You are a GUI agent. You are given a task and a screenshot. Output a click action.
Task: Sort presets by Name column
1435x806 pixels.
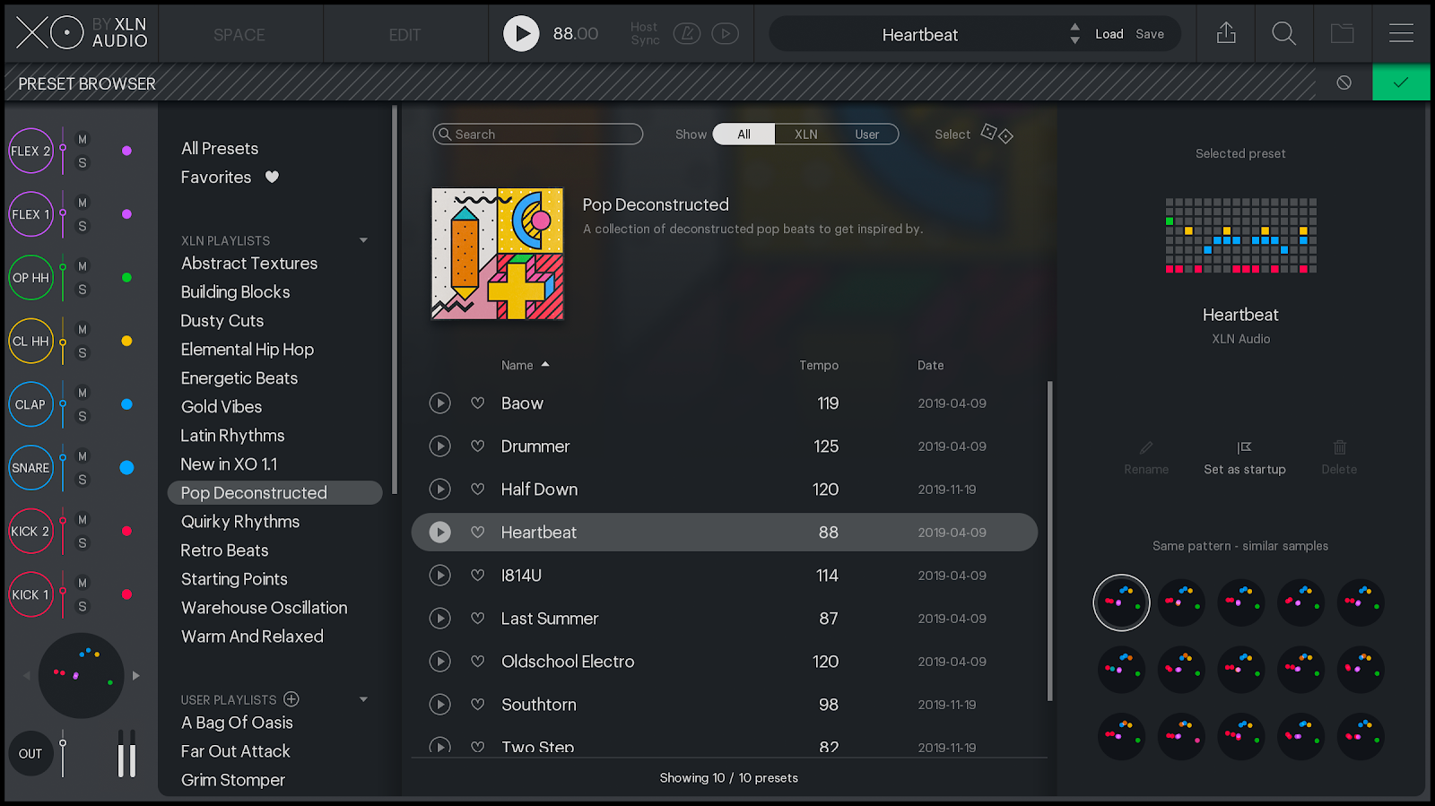[x=526, y=365]
